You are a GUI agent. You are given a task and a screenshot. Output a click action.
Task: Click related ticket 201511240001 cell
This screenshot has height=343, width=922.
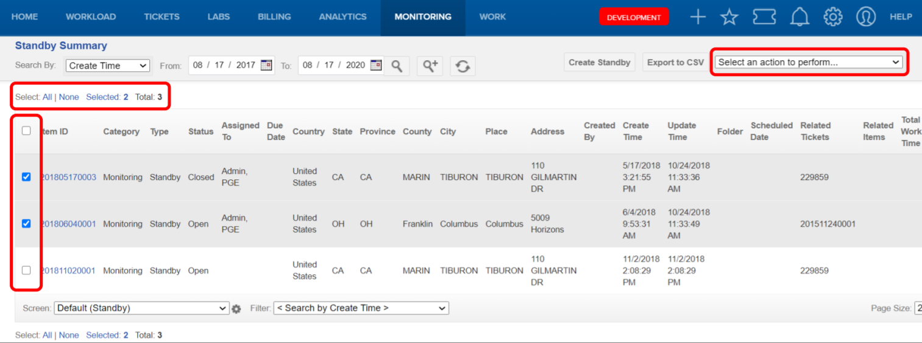click(x=828, y=224)
